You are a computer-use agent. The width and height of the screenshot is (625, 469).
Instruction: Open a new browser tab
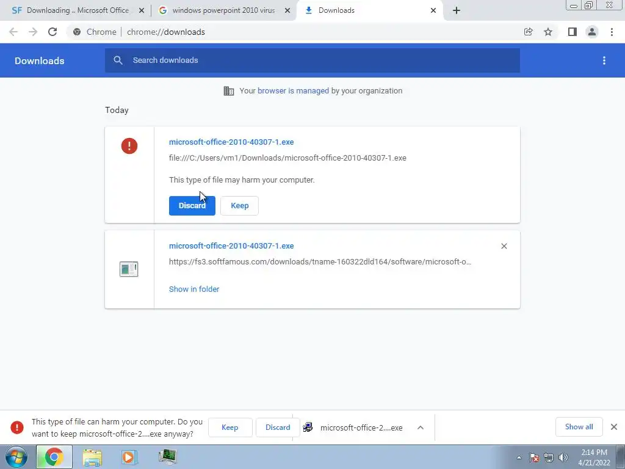[457, 10]
